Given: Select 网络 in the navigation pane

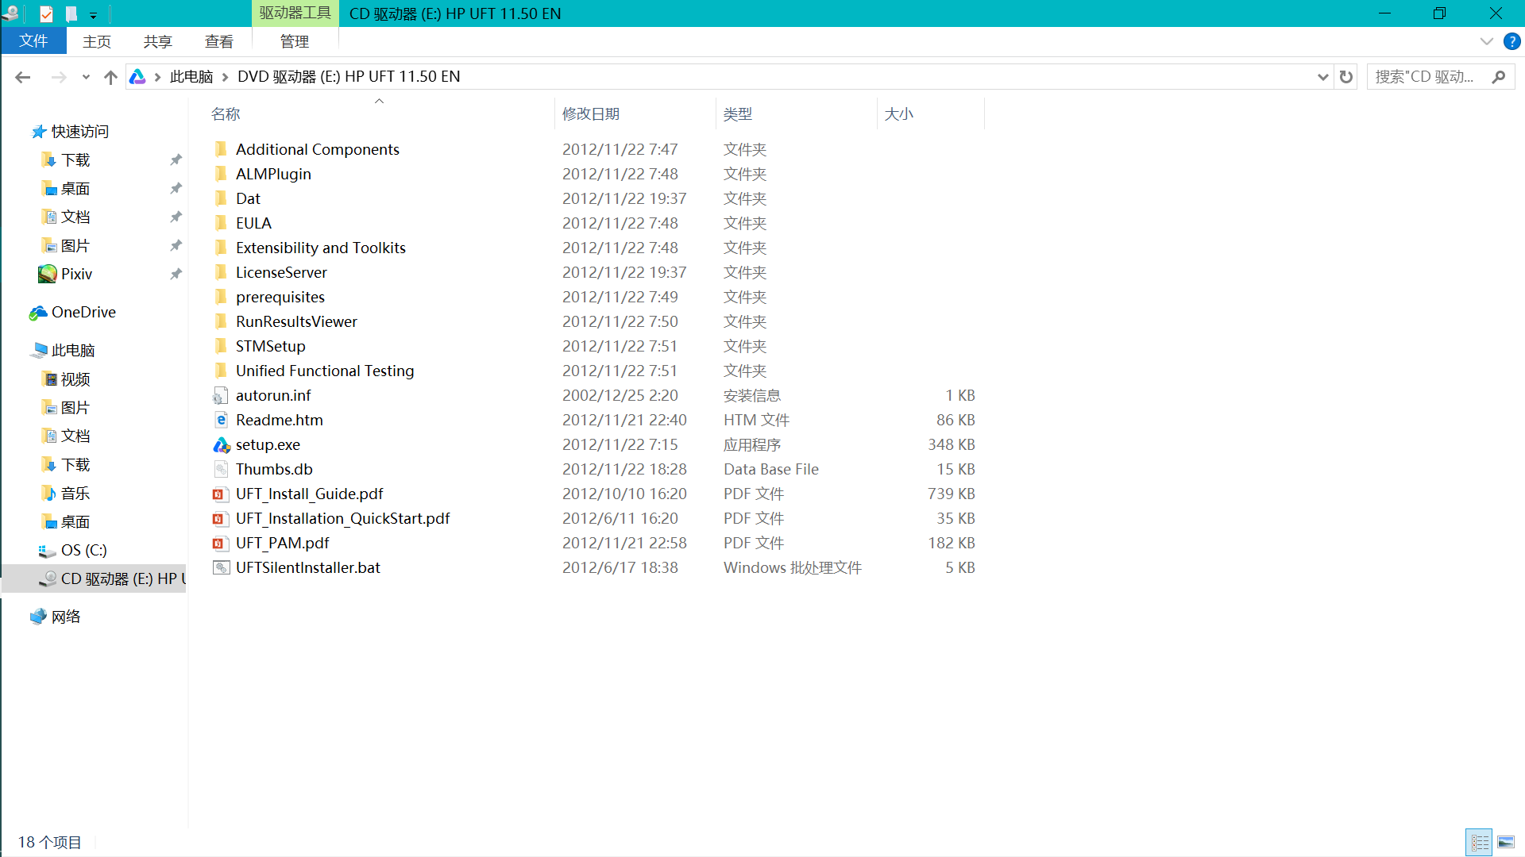Looking at the screenshot, I should click(66, 617).
